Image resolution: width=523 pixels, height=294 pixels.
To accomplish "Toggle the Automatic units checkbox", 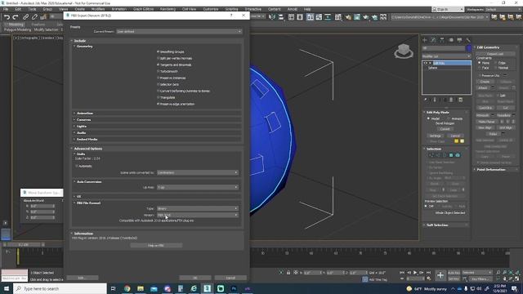I will coord(77,166).
